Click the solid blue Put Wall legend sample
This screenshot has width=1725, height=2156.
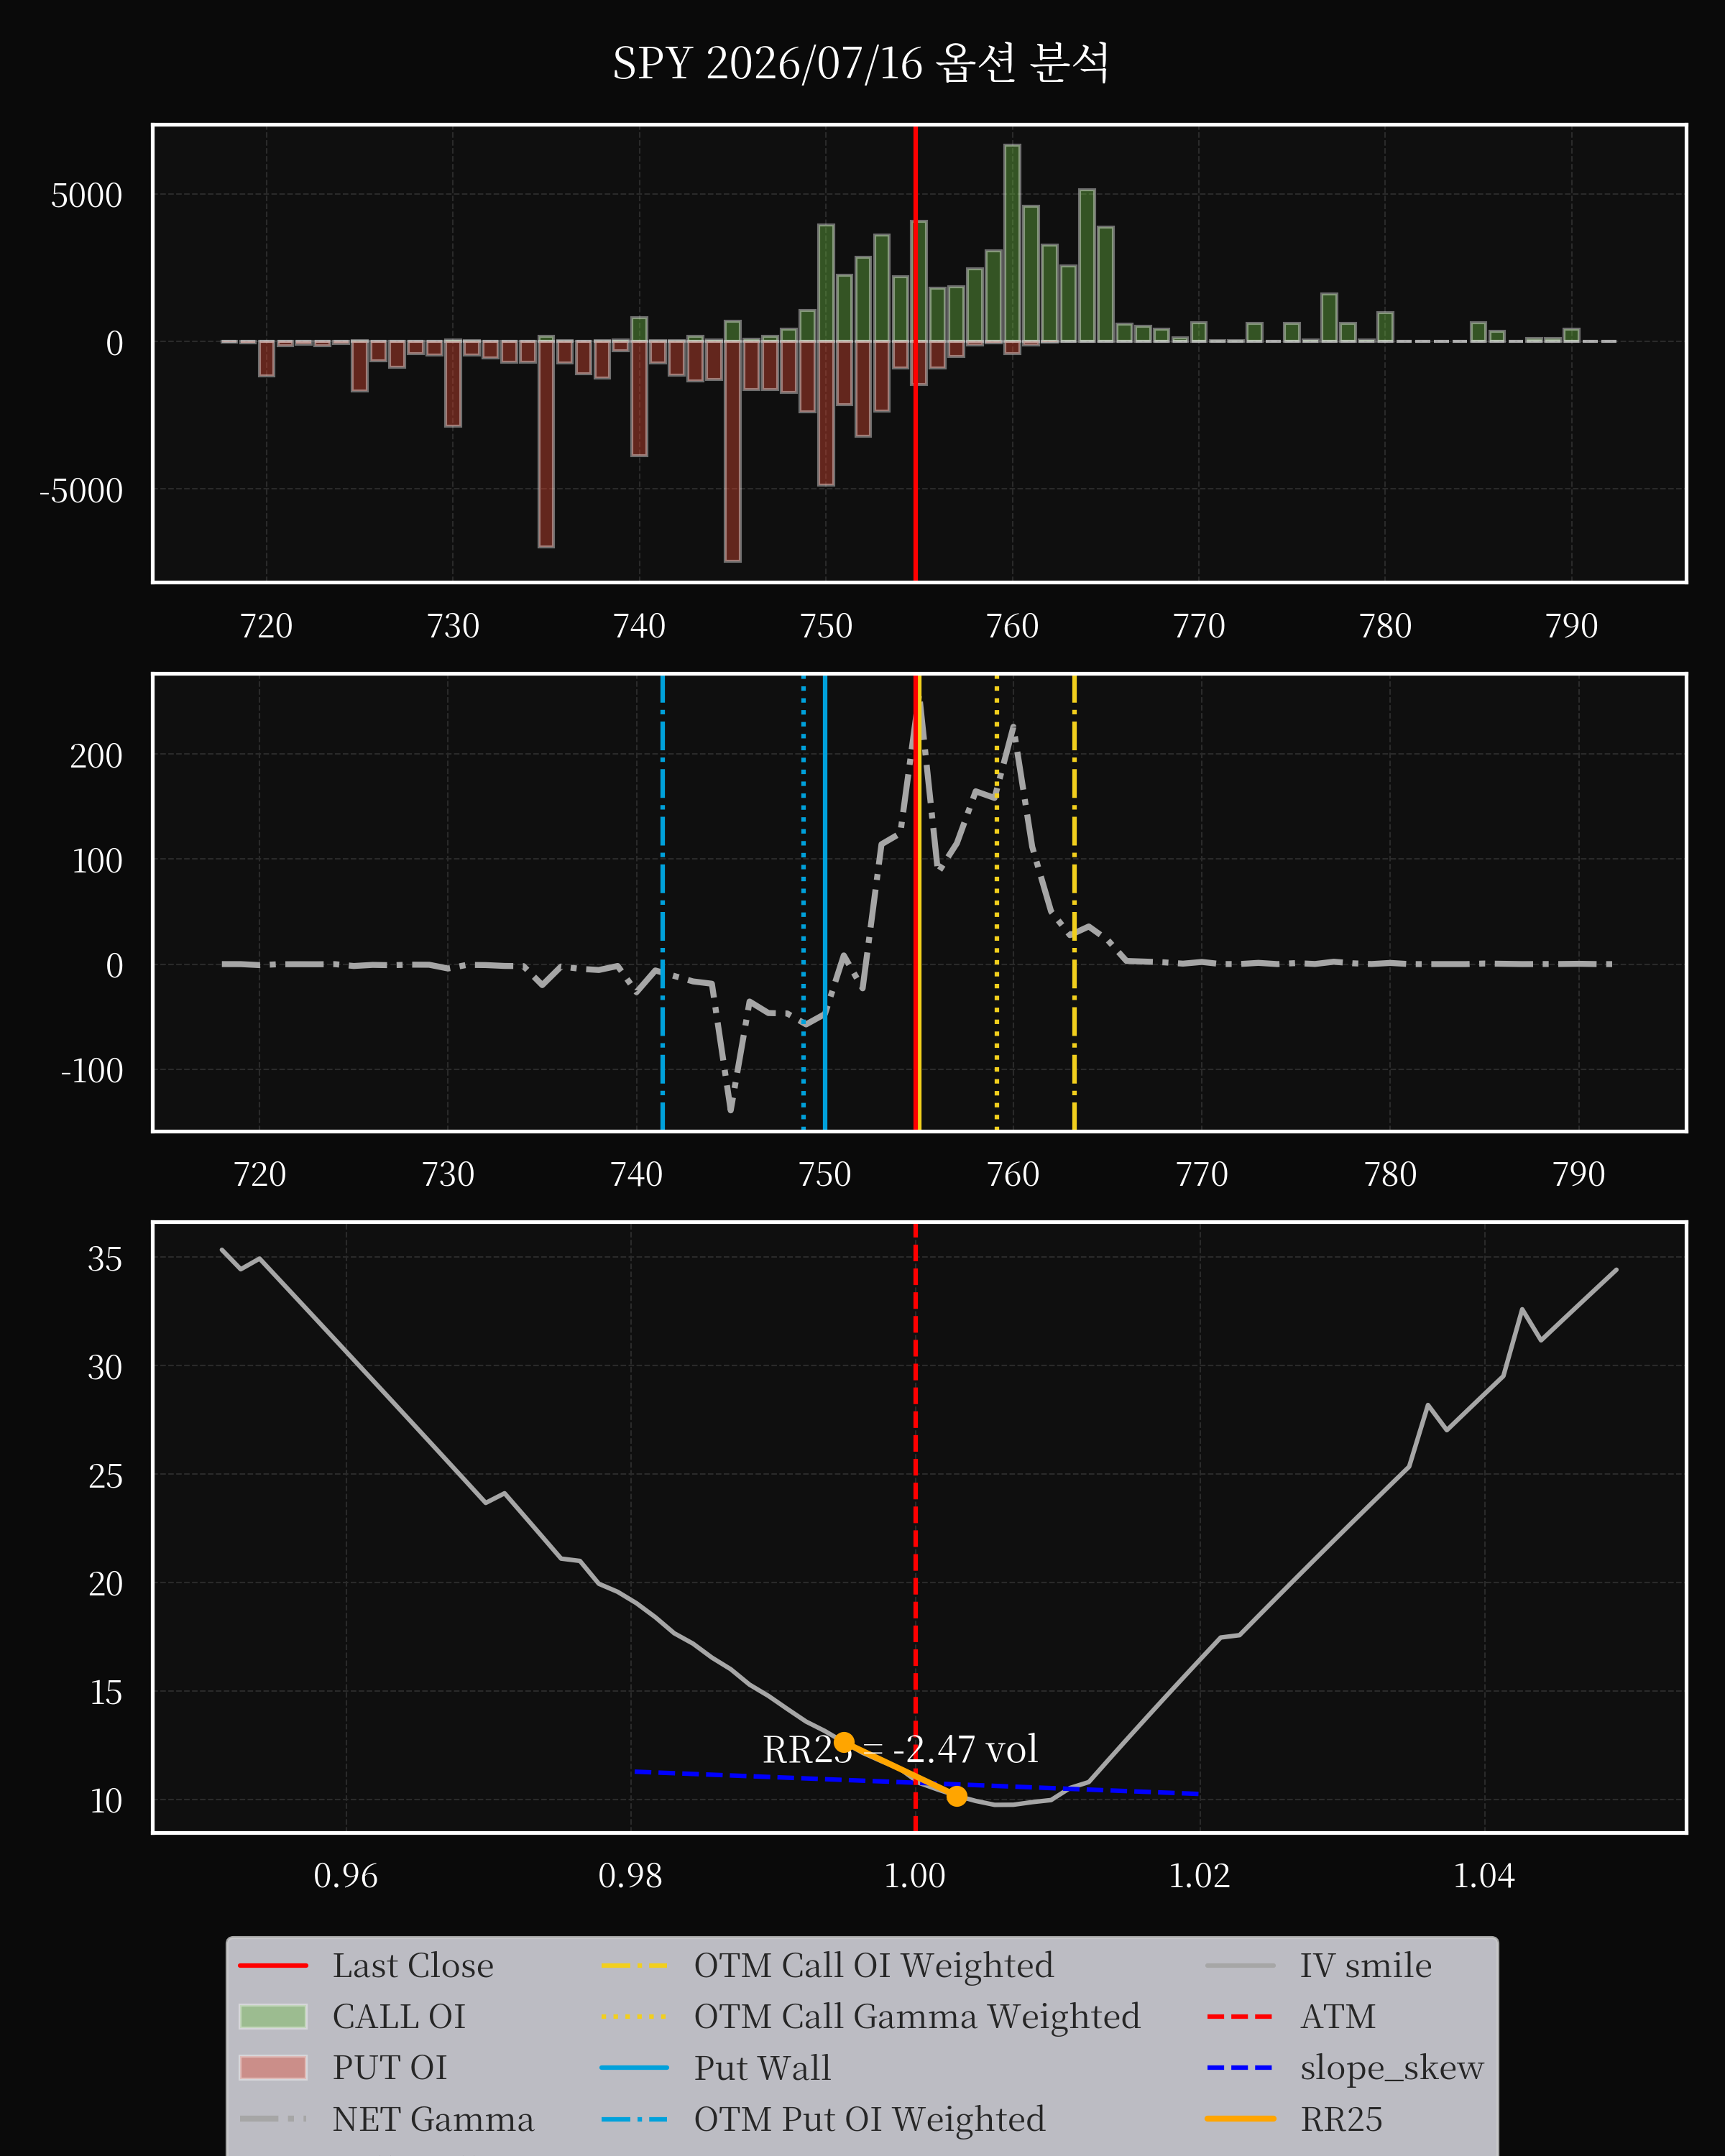(634, 2068)
